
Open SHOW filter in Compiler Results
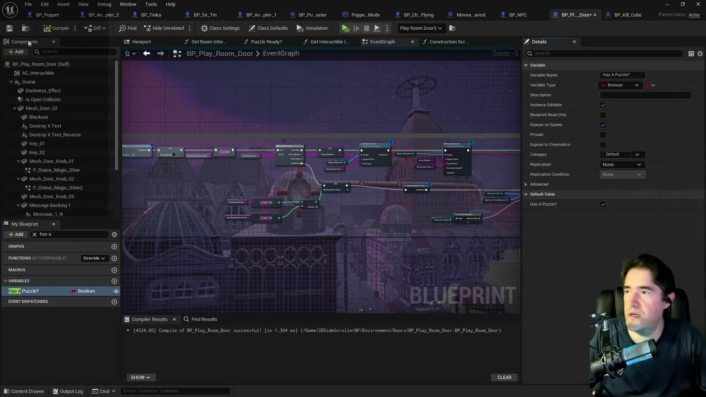[x=140, y=378]
